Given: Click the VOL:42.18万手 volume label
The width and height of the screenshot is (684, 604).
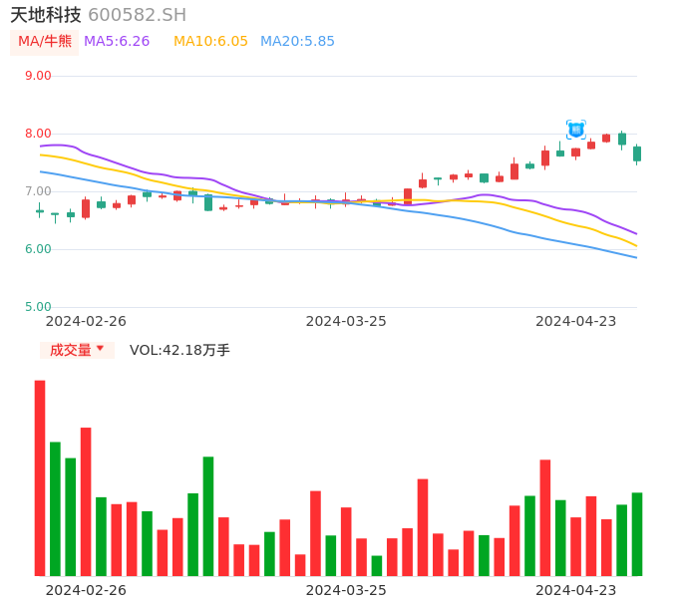Looking at the screenshot, I should pos(179,350).
